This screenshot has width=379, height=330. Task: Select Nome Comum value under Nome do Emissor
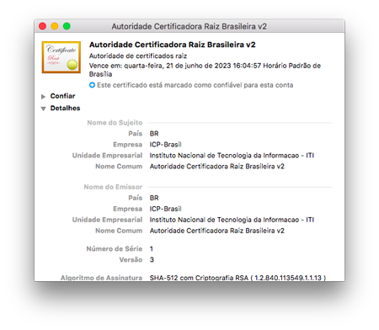click(x=217, y=231)
